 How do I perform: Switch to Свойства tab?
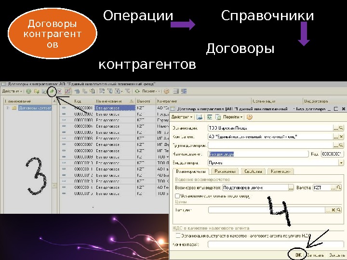253,171
